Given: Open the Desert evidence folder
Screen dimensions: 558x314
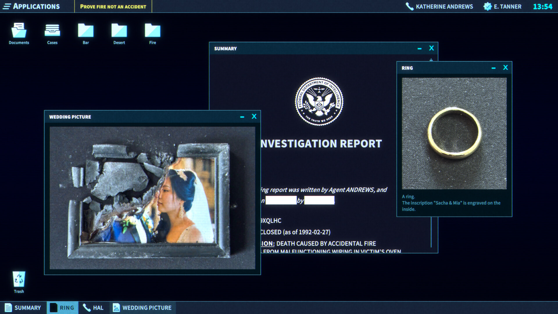Looking at the screenshot, I should (x=119, y=30).
